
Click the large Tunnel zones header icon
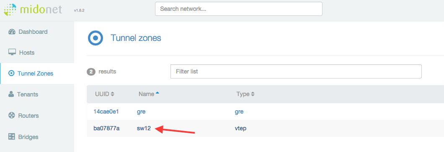tap(96, 38)
